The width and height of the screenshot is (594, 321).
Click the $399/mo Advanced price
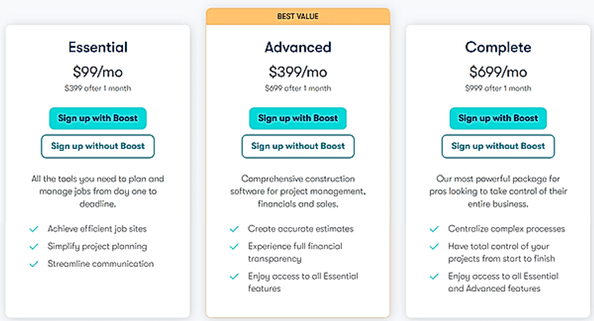pyautogui.click(x=298, y=72)
